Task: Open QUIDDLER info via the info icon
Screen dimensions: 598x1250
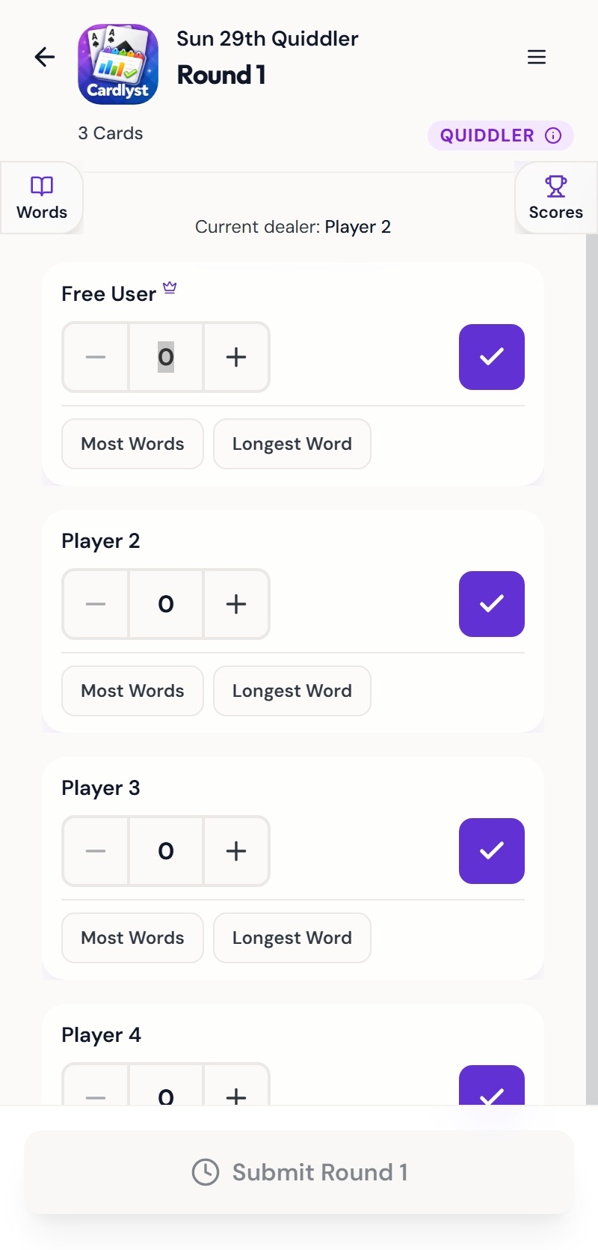Action: point(552,135)
